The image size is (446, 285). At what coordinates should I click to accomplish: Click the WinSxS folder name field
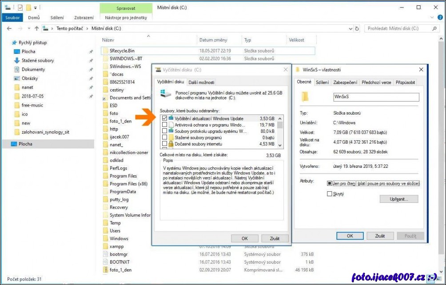(375, 96)
